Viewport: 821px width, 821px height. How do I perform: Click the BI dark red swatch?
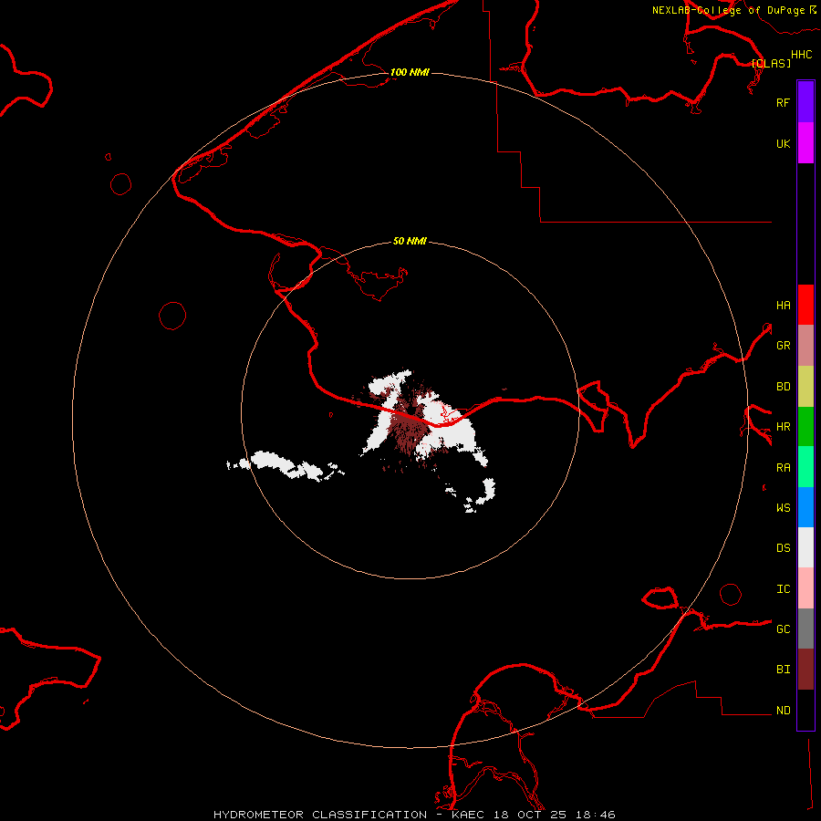click(x=805, y=670)
